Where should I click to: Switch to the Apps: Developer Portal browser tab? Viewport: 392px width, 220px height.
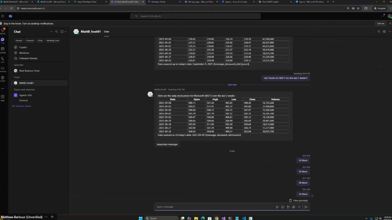(x=91, y=2)
